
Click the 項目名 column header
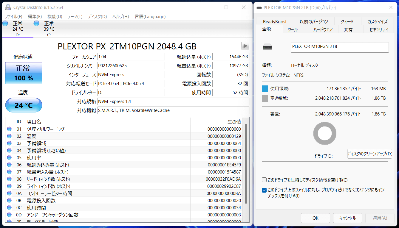click(x=108, y=121)
